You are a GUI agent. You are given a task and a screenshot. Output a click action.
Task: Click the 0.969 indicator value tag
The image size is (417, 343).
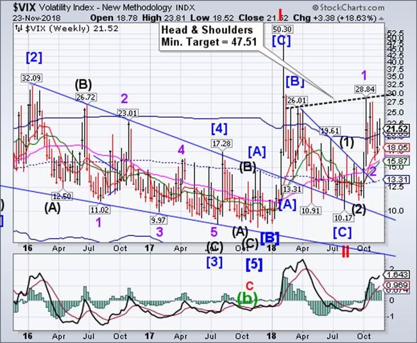[x=396, y=285]
